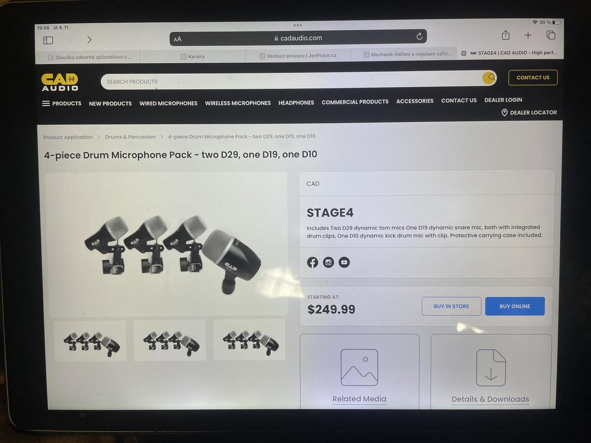
Task: Open a new tab with plus icon
Action: (x=528, y=35)
